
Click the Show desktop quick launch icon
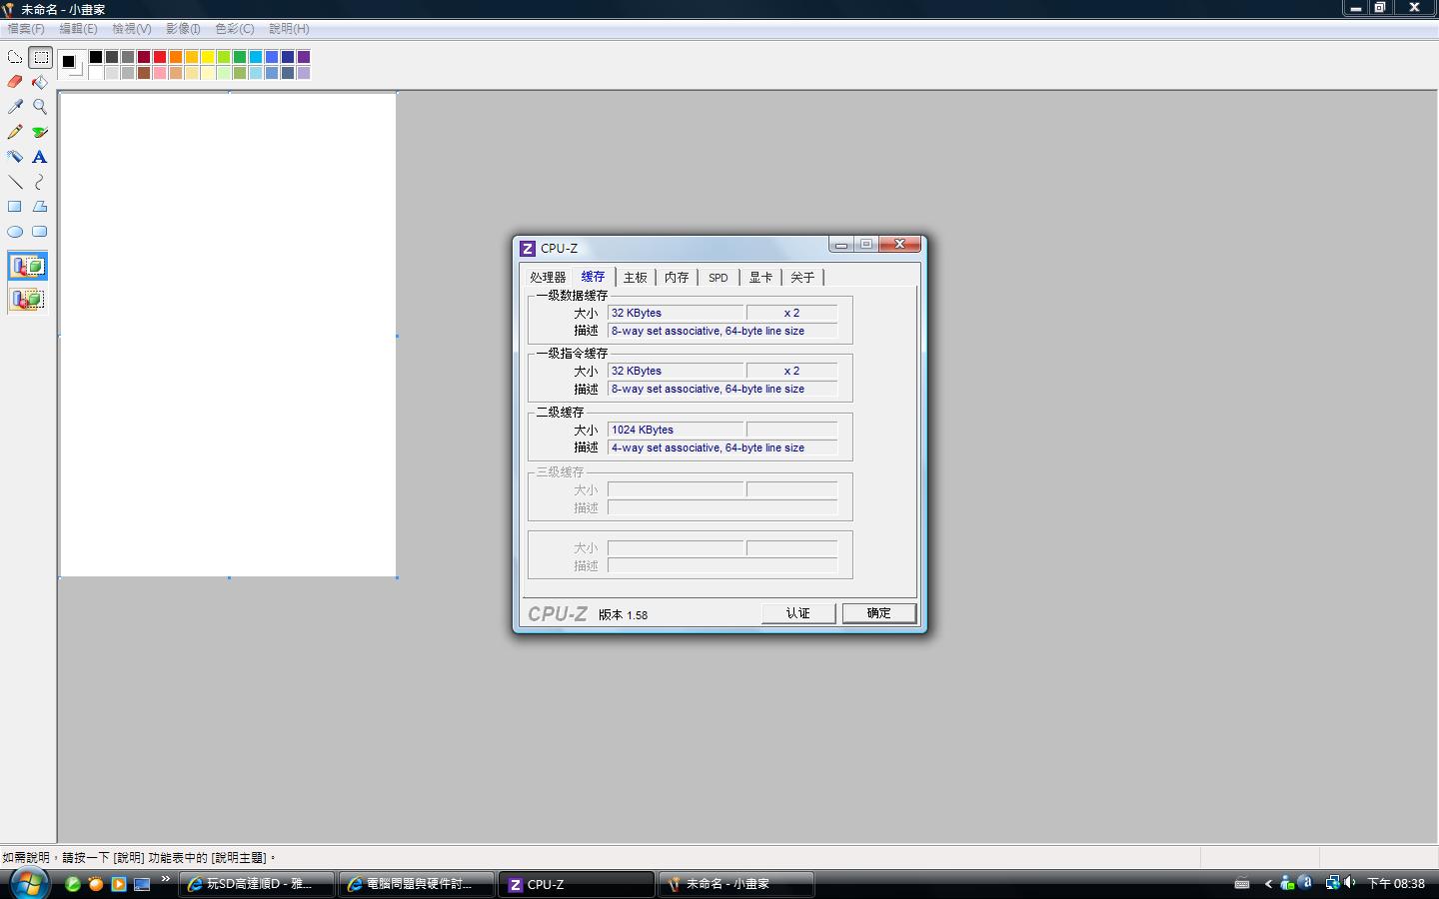pyautogui.click(x=142, y=884)
